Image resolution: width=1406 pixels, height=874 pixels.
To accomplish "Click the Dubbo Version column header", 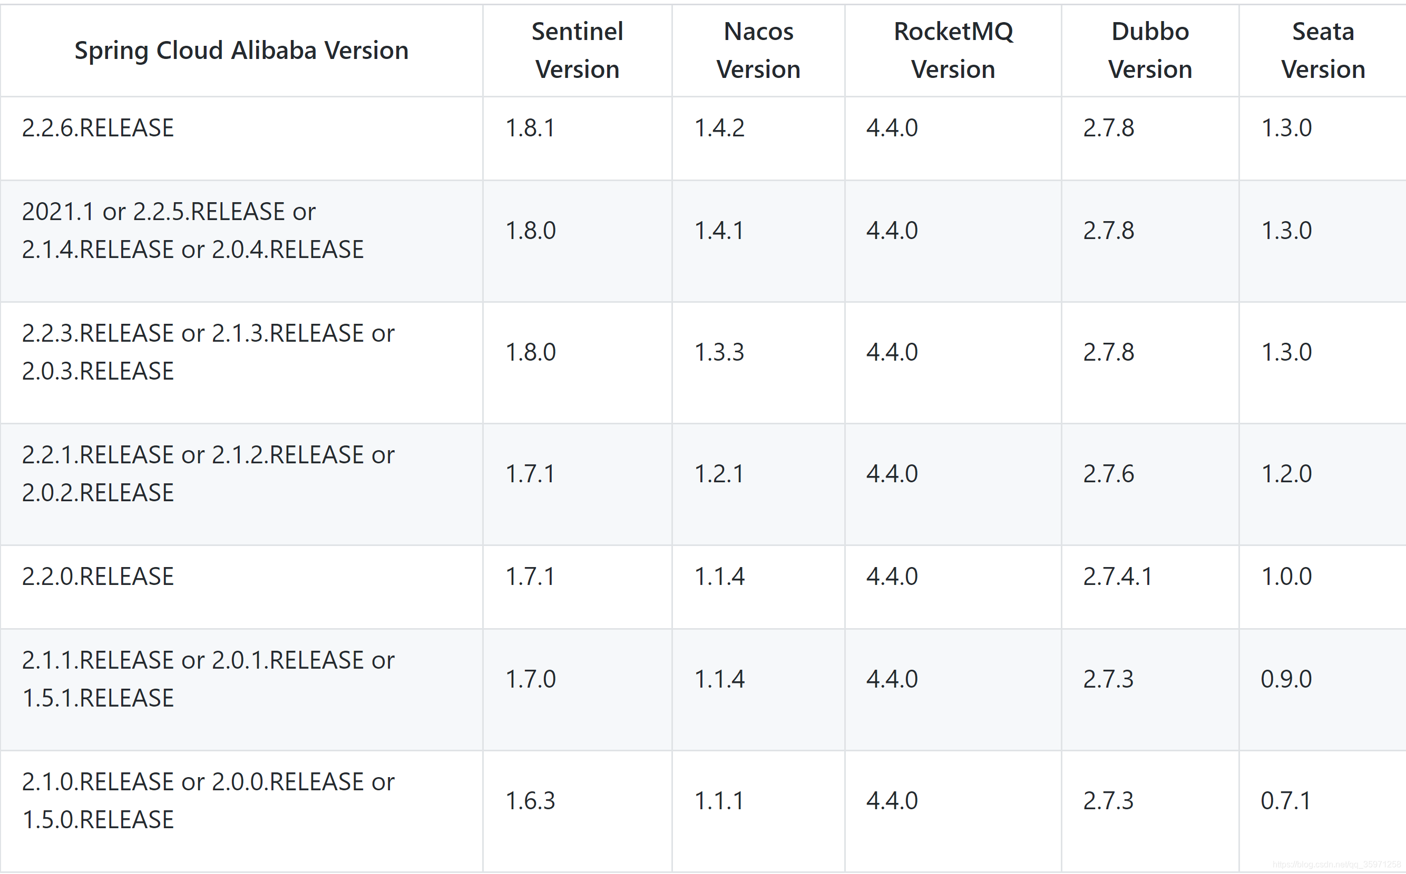I will (x=1150, y=51).
